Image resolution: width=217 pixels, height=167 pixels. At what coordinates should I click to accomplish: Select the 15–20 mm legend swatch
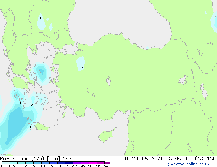53,163
